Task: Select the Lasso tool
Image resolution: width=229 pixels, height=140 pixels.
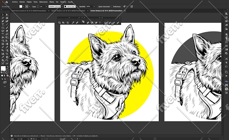Action: (x=7, y=18)
